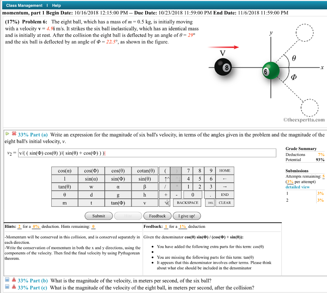Image resolution: width=327 pixels, height=293 pixels.
Task: Click the "I give up!" button
Action: (x=186, y=216)
